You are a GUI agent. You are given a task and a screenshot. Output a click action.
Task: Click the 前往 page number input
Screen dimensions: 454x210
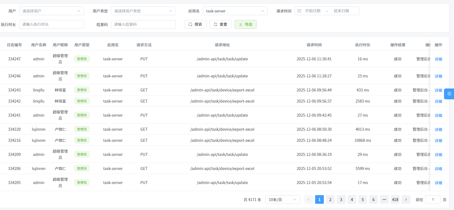[x=433, y=199]
